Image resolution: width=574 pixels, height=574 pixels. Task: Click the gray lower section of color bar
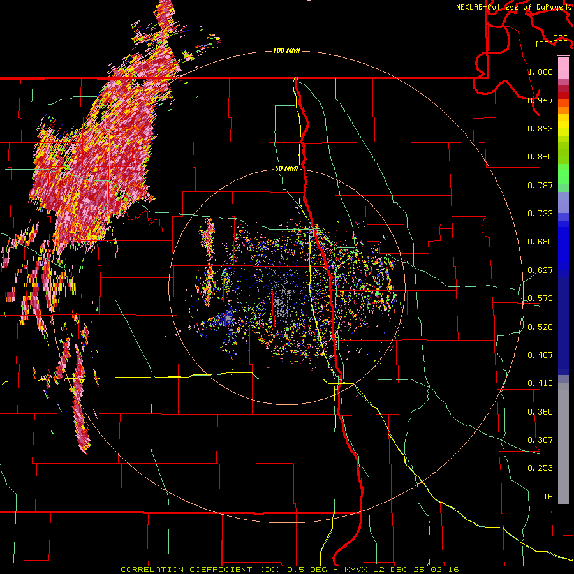pyautogui.click(x=563, y=443)
